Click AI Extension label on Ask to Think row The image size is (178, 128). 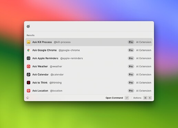[144, 83]
